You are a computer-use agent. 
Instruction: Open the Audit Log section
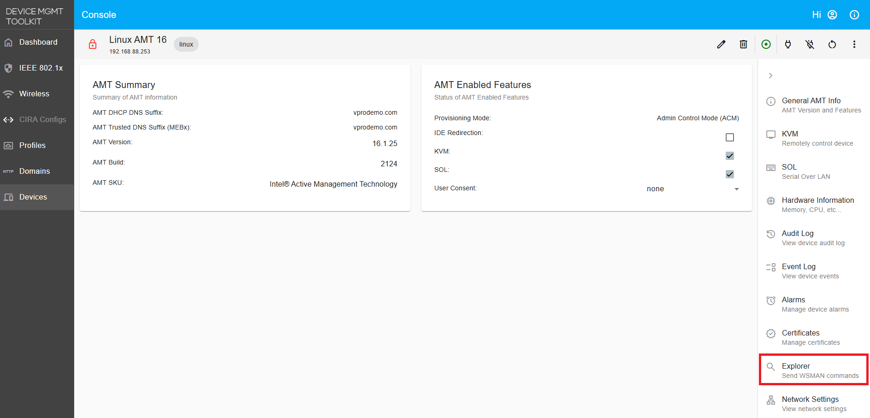(813, 237)
